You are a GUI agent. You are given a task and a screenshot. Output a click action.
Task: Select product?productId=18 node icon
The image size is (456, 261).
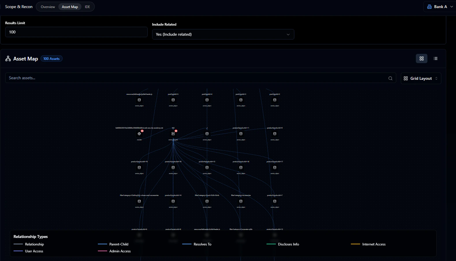click(x=241, y=167)
